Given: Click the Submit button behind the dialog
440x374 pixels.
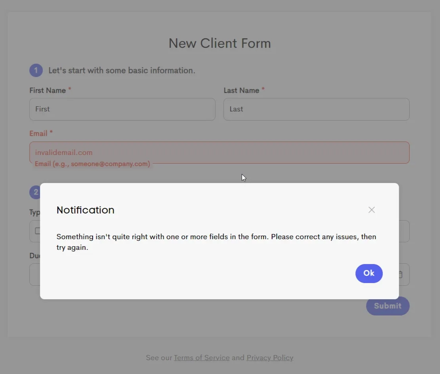Looking at the screenshot, I should point(387,306).
